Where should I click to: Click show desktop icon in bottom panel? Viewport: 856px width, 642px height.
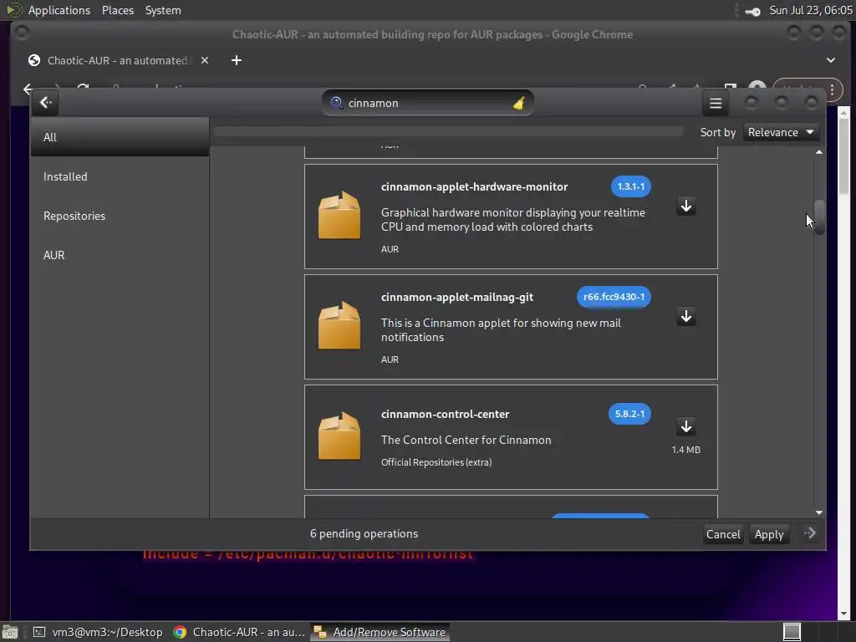click(10, 632)
